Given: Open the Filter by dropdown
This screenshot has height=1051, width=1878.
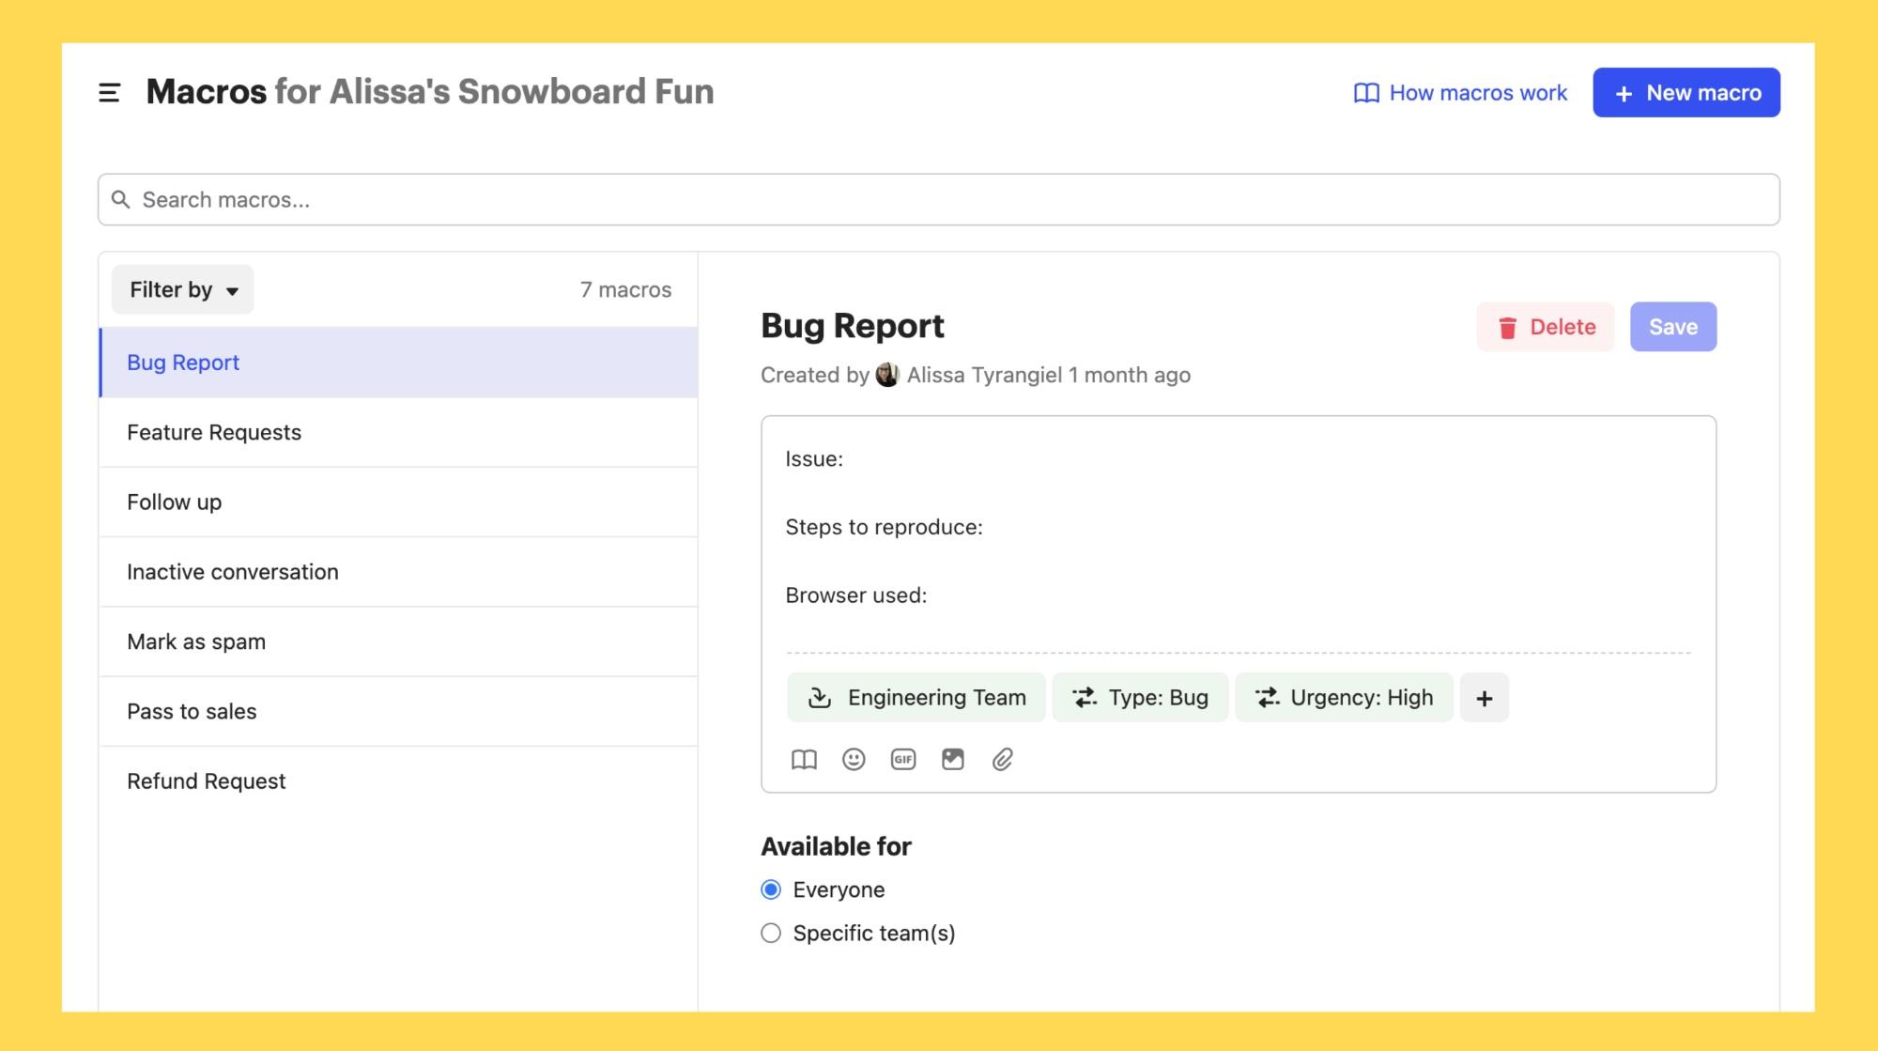Looking at the screenshot, I should [183, 289].
